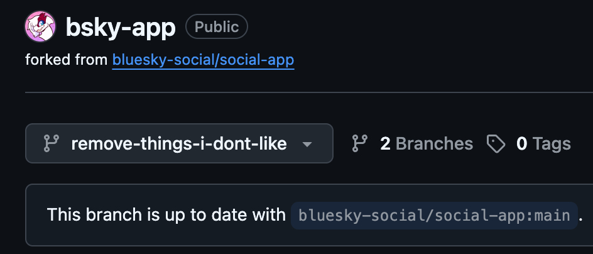Click the repository owner's avatar image
Image resolution: width=593 pixels, height=254 pixels.
[x=40, y=26]
